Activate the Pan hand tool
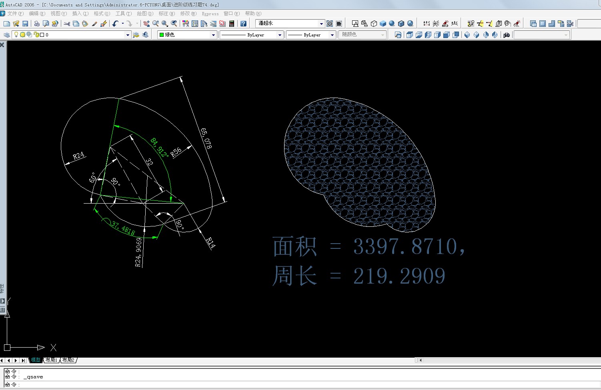 146,24
